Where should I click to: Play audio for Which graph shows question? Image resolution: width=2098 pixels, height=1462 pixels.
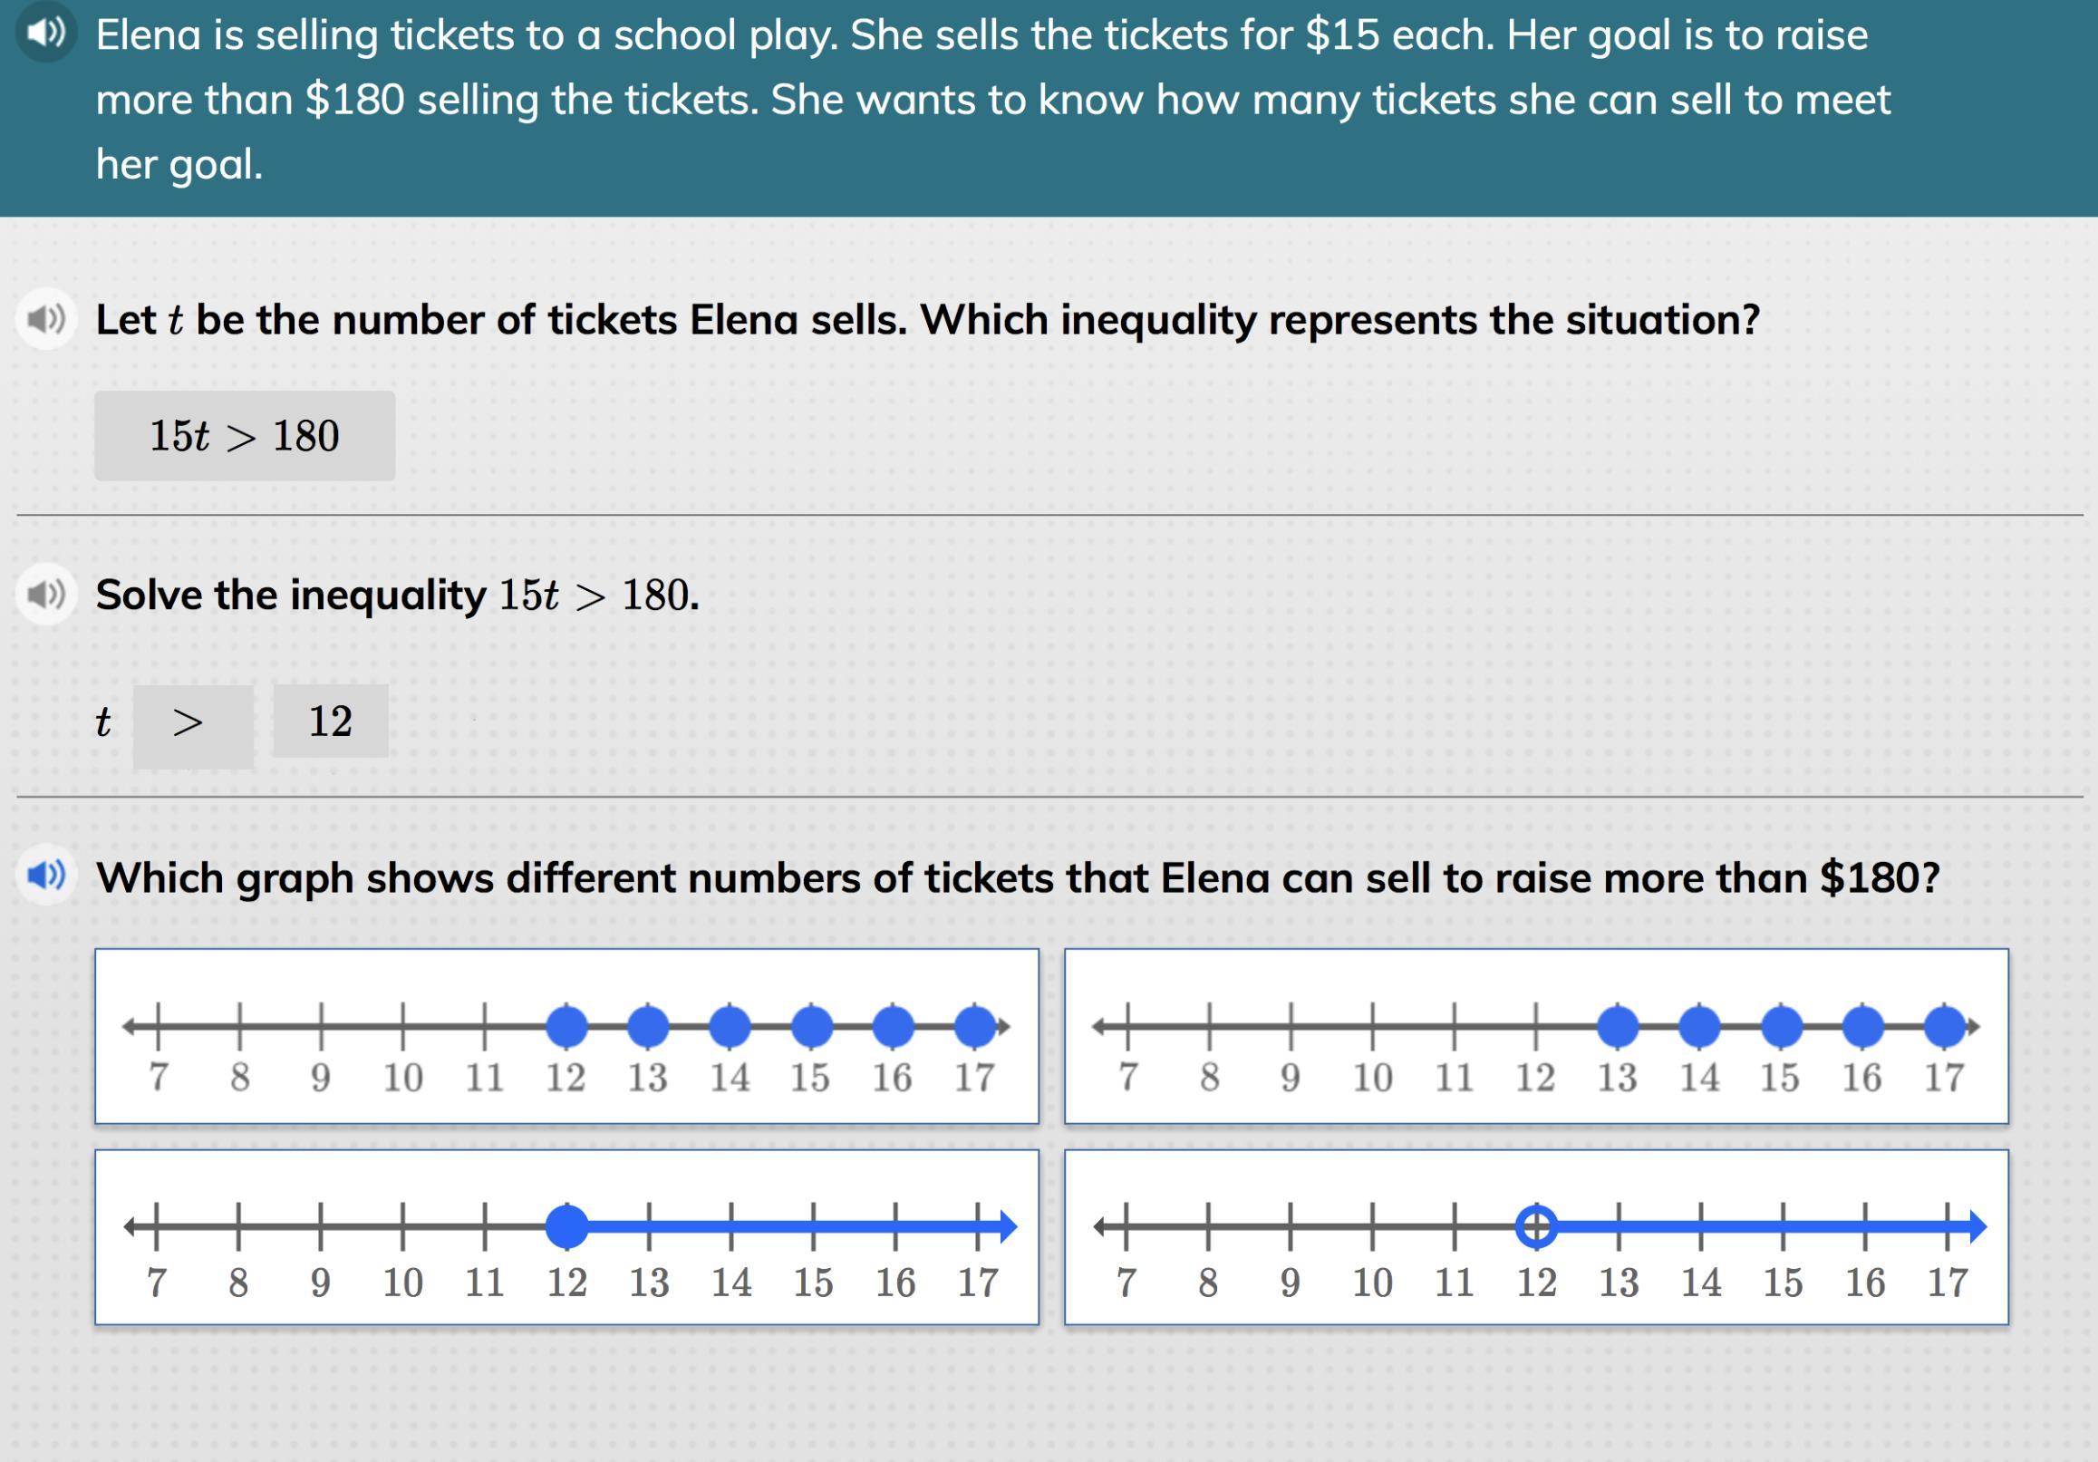click(45, 876)
